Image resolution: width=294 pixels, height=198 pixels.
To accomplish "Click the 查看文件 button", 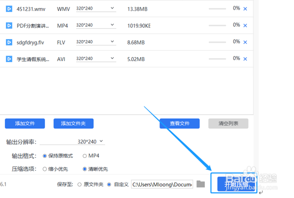I will pos(180,124).
